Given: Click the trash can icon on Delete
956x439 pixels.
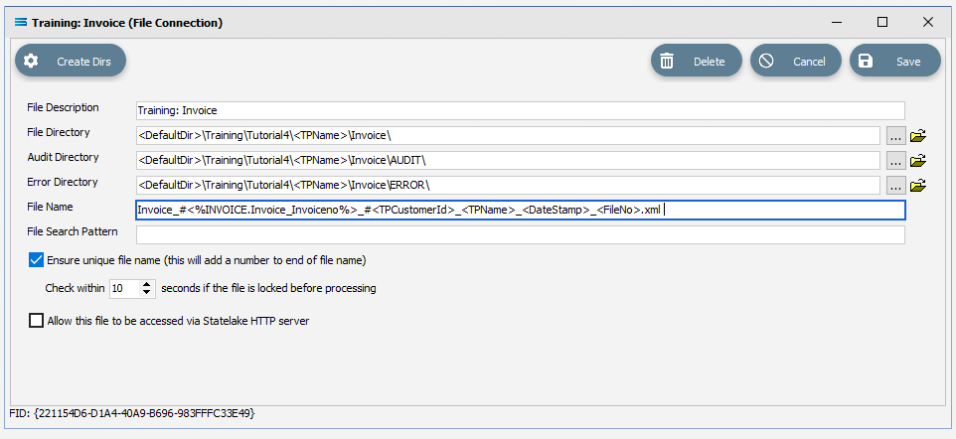Looking at the screenshot, I should click(x=667, y=61).
